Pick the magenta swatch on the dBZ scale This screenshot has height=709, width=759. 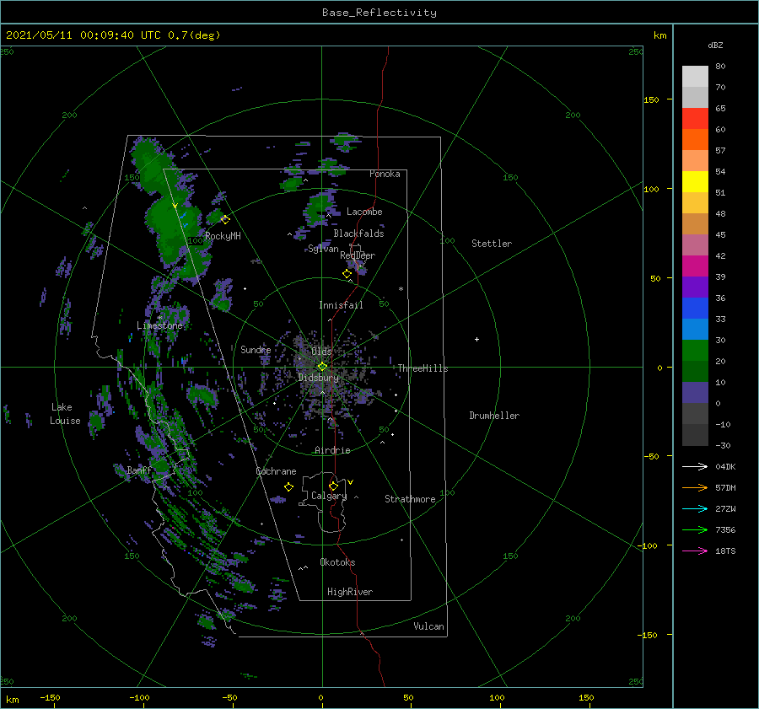click(x=695, y=266)
